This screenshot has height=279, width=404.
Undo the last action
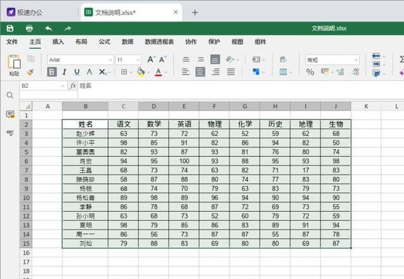pyautogui.click(x=49, y=28)
